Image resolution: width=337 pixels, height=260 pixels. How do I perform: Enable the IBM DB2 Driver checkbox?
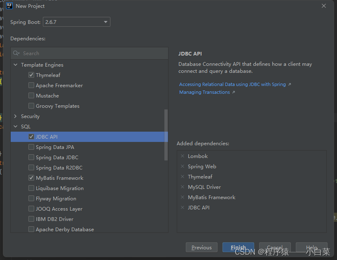[31, 219]
